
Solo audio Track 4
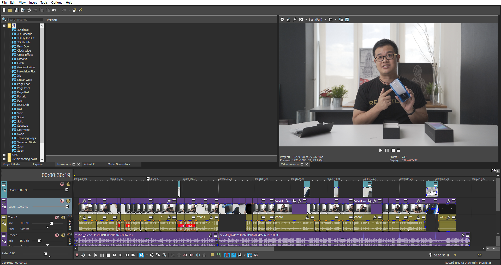63,235
